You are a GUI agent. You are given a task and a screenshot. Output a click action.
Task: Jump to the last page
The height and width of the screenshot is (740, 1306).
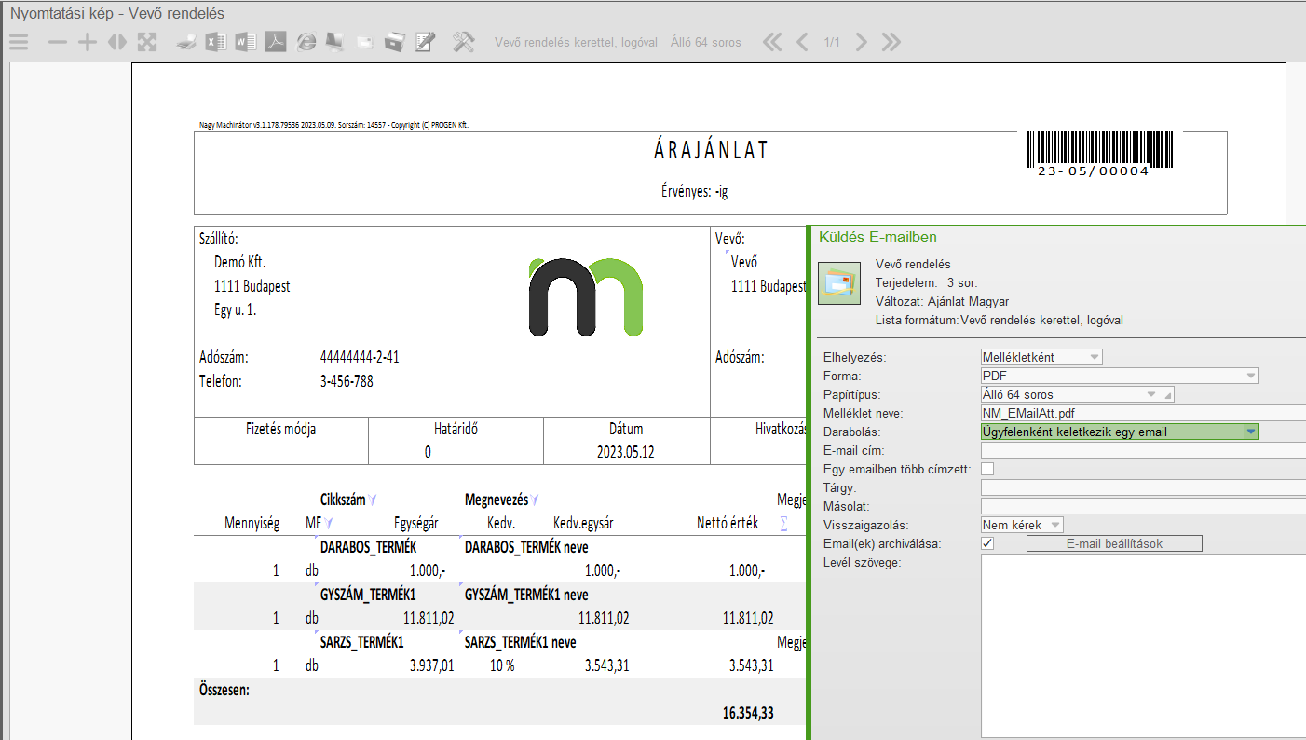[x=891, y=42]
